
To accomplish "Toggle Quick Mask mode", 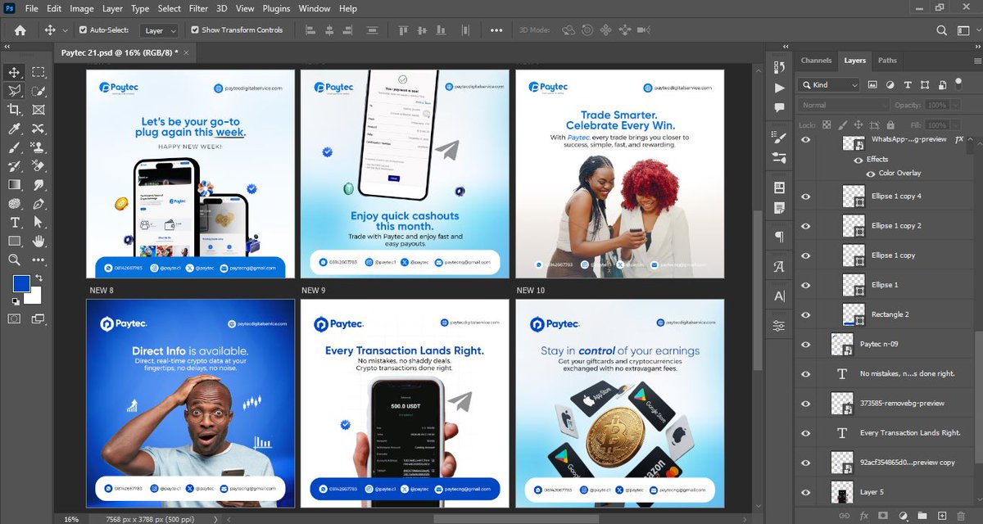I will pos(15,318).
